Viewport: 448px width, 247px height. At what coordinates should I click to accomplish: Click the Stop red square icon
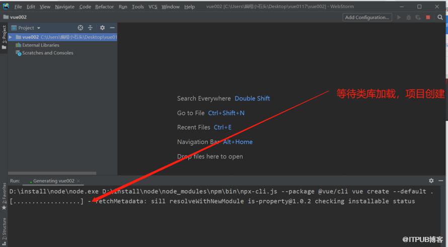(428, 18)
